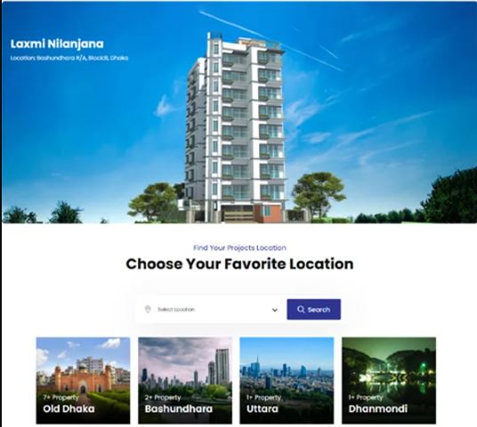Image resolution: width=477 pixels, height=427 pixels.
Task: Open the Old Dhaka location card
Action: click(83, 381)
